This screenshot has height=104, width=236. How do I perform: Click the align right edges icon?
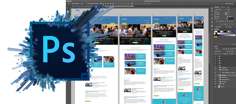point(113,4)
